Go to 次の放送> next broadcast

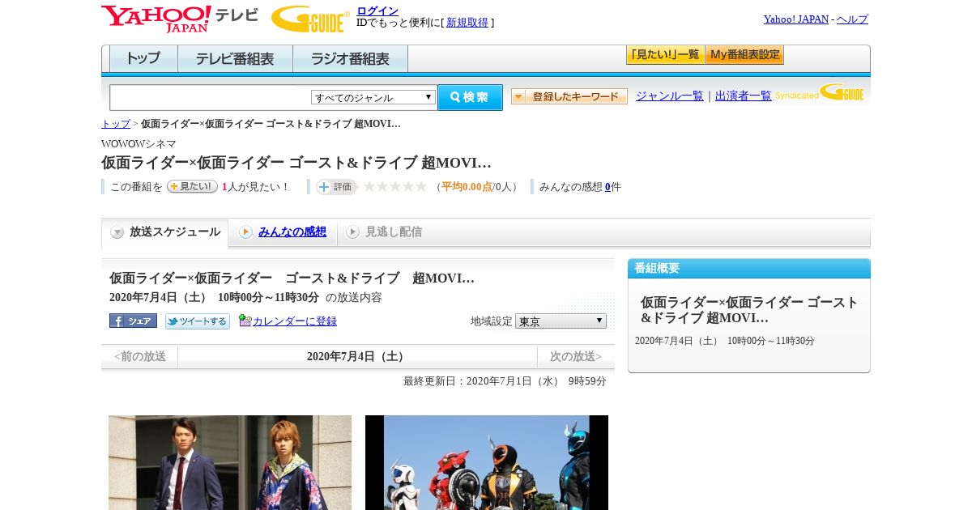[576, 356]
